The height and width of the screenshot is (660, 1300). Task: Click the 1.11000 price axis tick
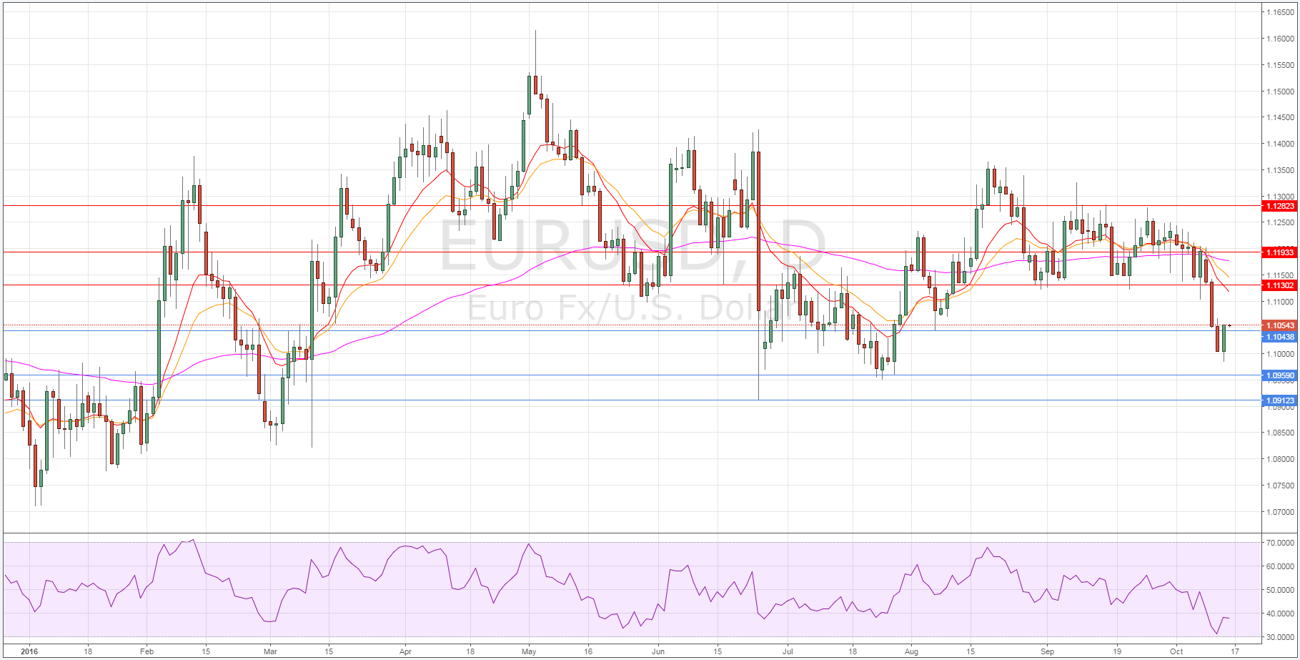pyautogui.click(x=1280, y=302)
